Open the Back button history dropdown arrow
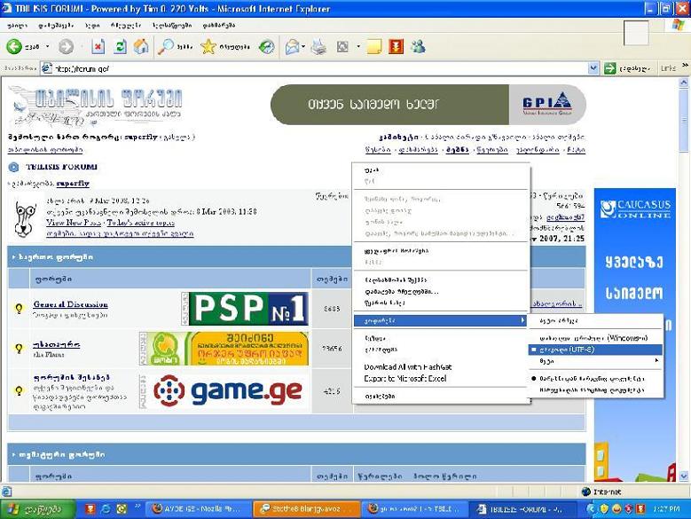 point(48,46)
